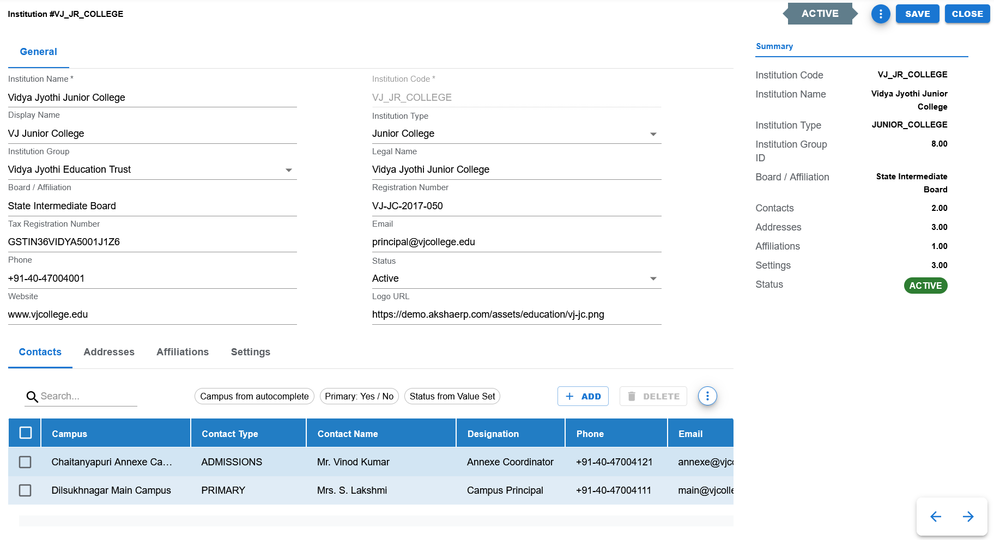Edit the Website field
Image resolution: width=994 pixels, height=540 pixels.
pos(153,314)
